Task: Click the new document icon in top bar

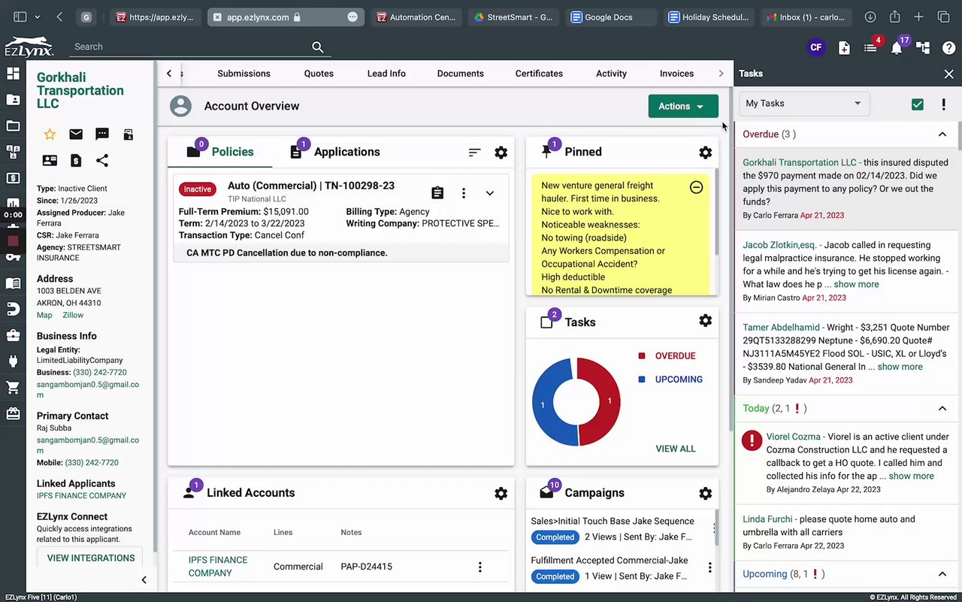Action: (844, 48)
